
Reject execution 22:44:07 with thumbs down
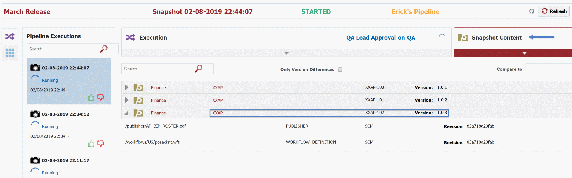(101, 97)
